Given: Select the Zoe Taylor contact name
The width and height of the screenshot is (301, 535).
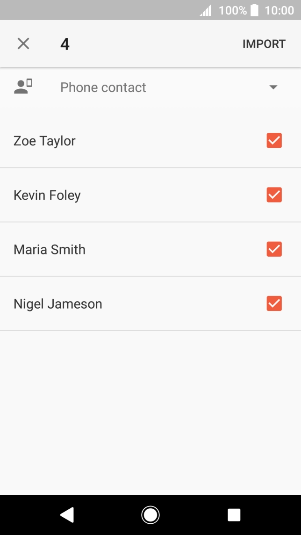Looking at the screenshot, I should 44,141.
